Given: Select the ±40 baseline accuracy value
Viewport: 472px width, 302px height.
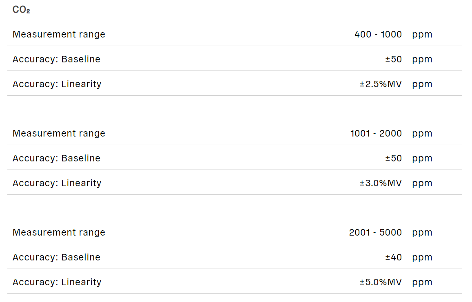Looking at the screenshot, I should [x=393, y=257].
